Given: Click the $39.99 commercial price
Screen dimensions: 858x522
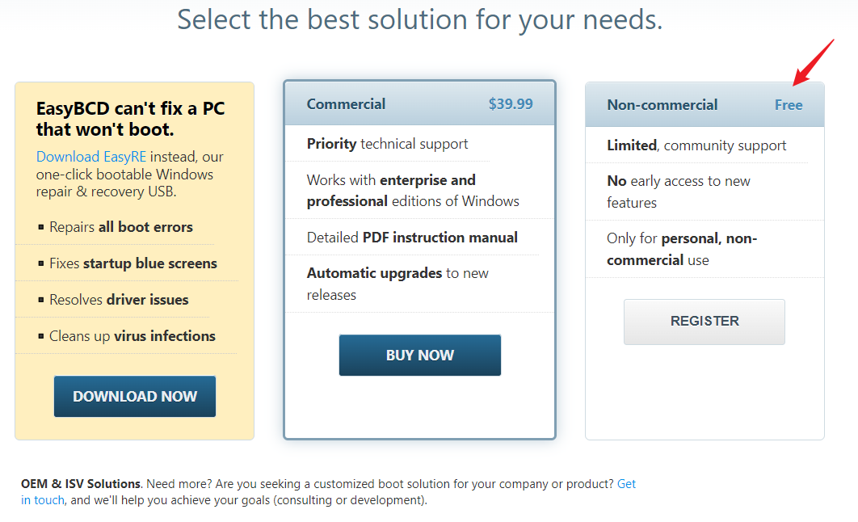Looking at the screenshot, I should 511,103.
